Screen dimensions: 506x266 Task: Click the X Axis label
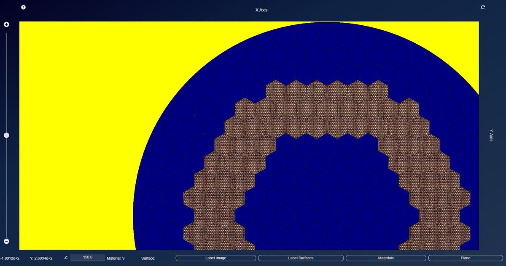261,10
